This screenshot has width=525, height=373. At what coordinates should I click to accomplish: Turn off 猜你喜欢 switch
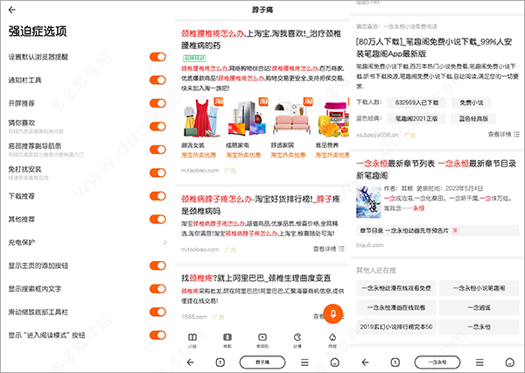(x=157, y=126)
